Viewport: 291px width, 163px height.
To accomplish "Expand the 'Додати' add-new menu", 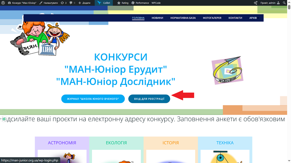I will (x=84, y=3).
